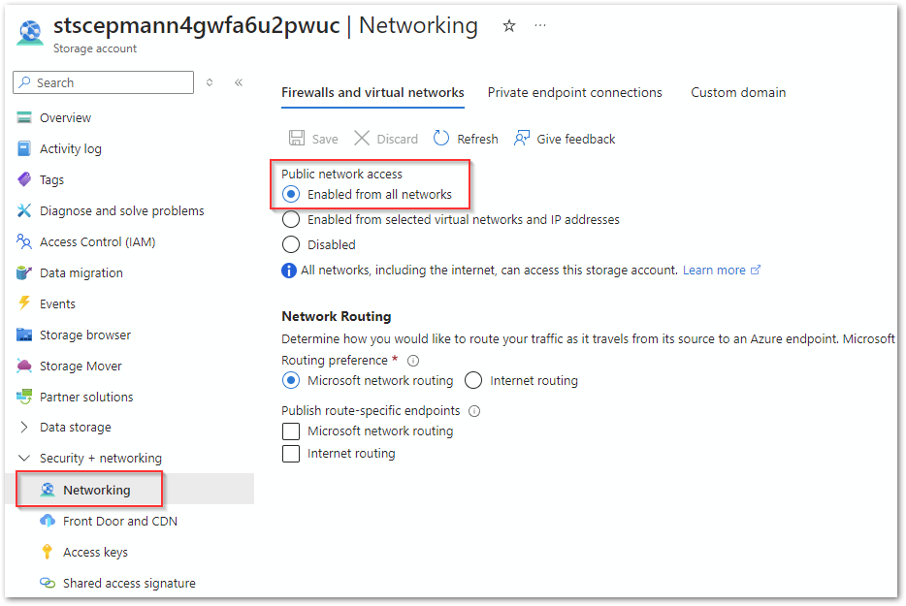Open Activity log from the sidebar
The image size is (906, 606).
70,148
